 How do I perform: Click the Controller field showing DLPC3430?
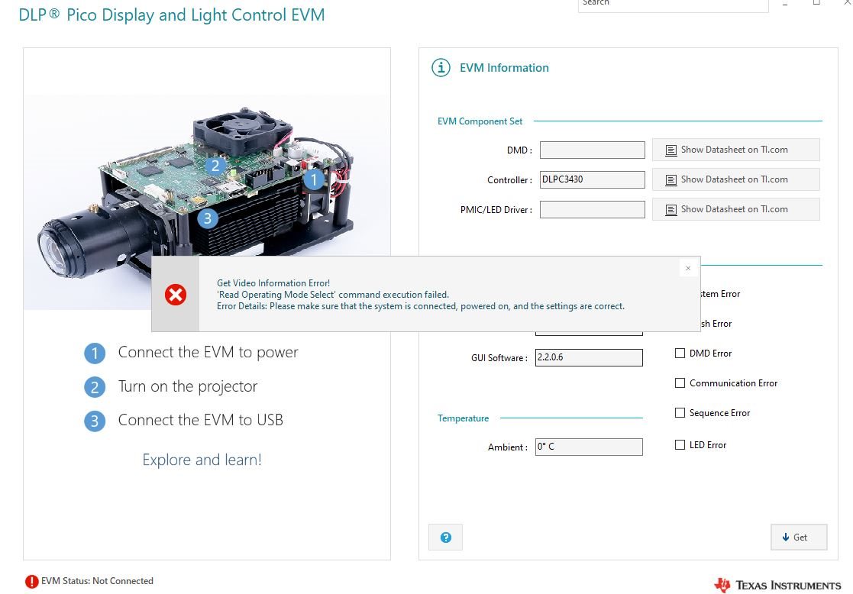coord(592,179)
